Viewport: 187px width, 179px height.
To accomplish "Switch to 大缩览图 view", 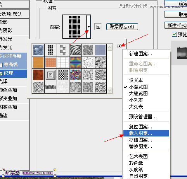I will point(146,94).
